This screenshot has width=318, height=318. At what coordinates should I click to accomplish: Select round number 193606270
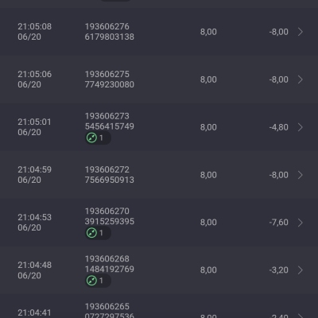pyautogui.click(x=107, y=211)
